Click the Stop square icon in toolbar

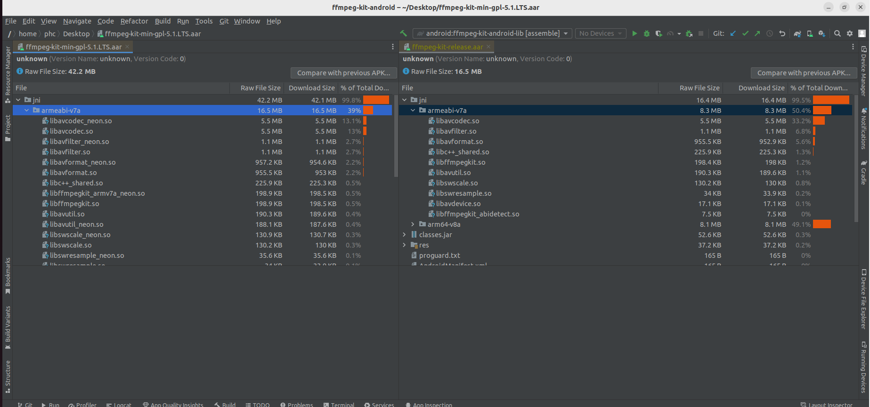(x=701, y=33)
